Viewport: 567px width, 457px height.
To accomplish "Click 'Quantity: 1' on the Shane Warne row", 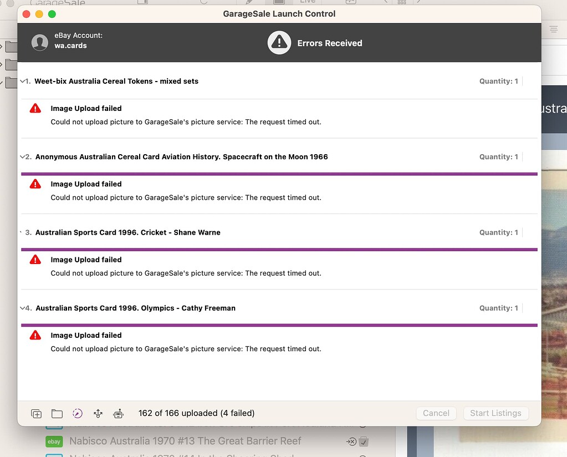I will tap(499, 232).
